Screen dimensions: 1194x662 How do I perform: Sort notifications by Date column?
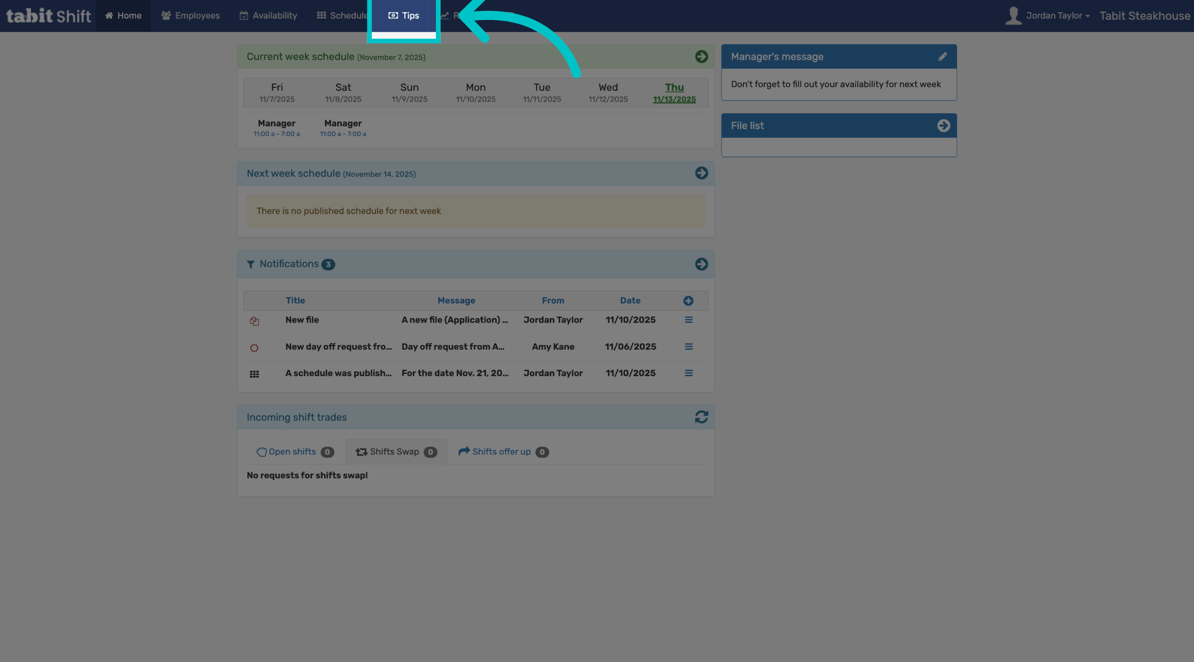tap(630, 301)
